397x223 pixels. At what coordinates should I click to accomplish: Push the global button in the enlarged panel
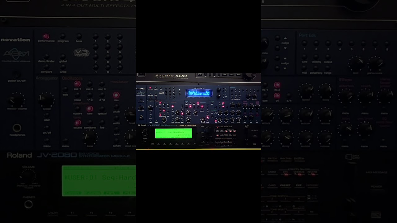[63, 57]
